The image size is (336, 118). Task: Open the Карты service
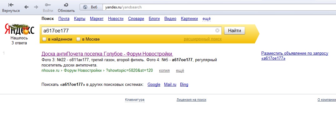(80, 19)
